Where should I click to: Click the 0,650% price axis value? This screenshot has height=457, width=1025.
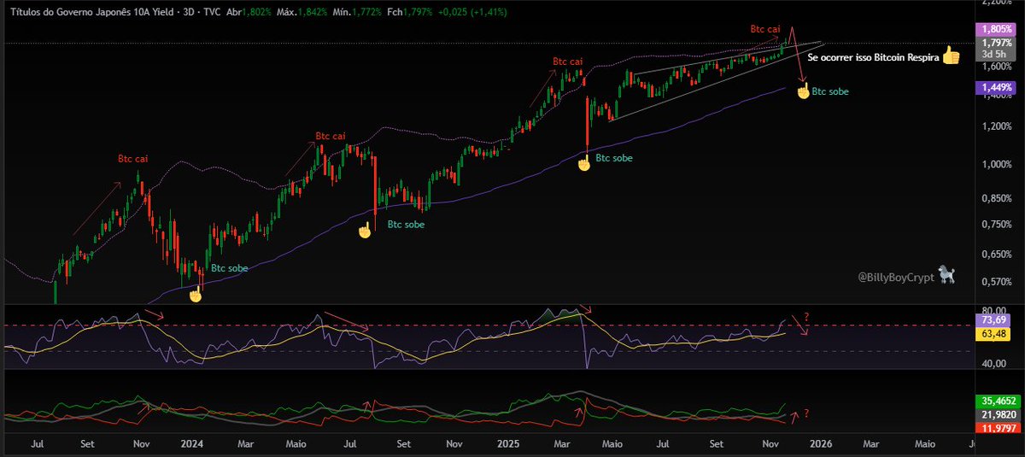997,255
